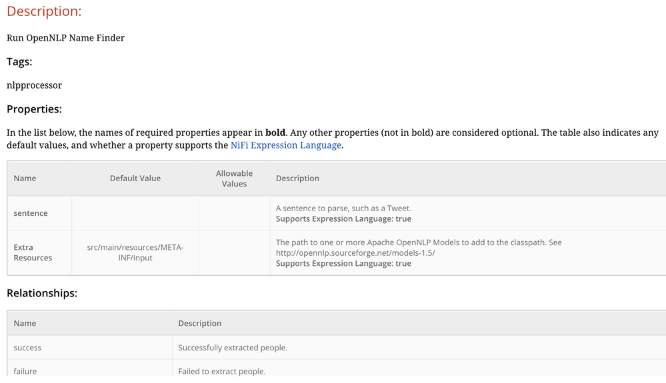Click the sentence property name cell

coord(31,213)
